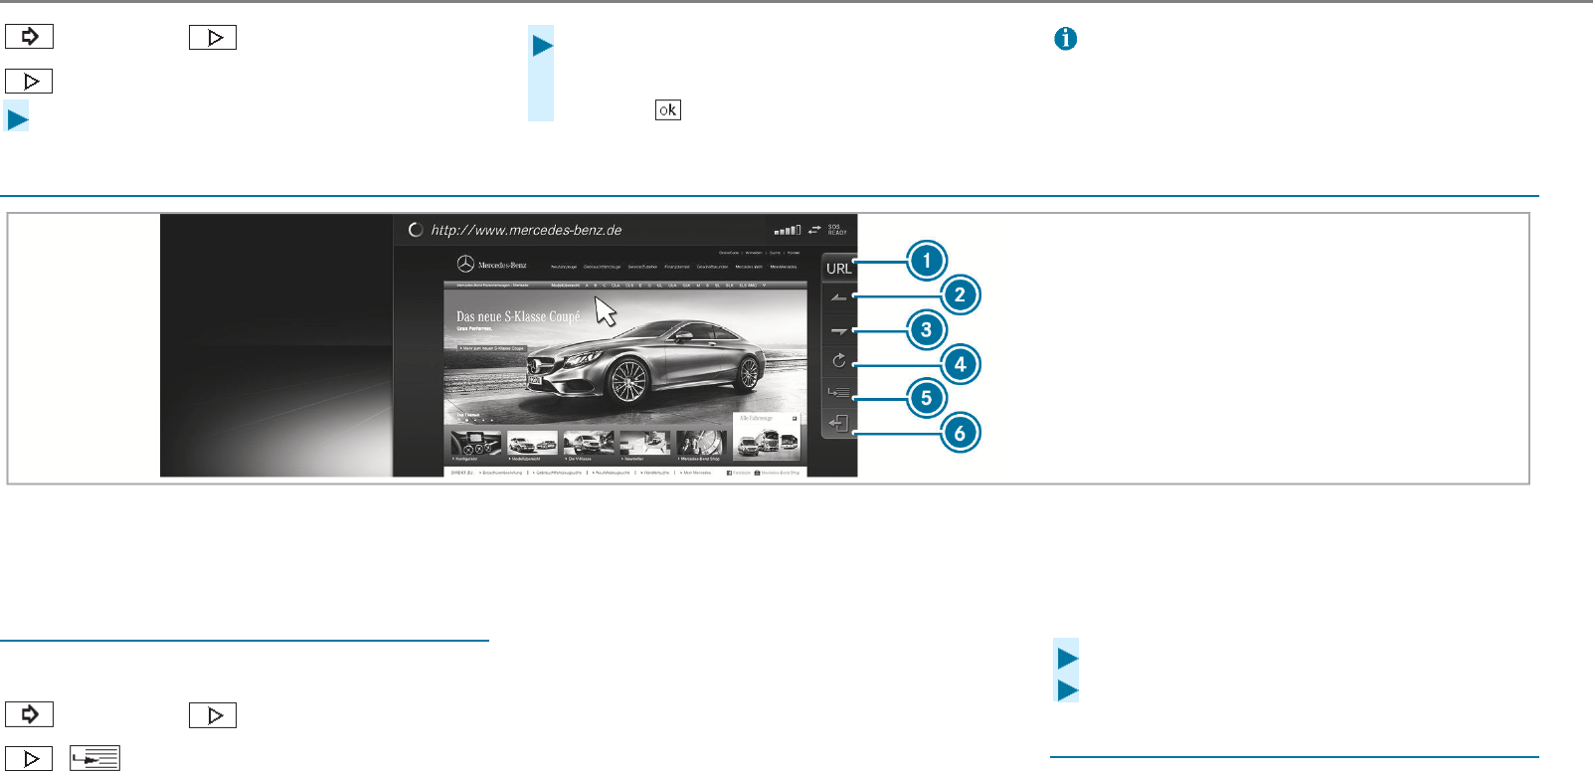
Task: Click the Kontakt link above the navigation
Action: 794,253
